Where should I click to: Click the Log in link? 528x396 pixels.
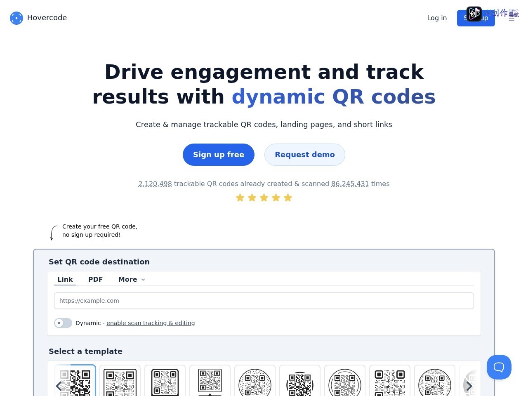[437, 18]
